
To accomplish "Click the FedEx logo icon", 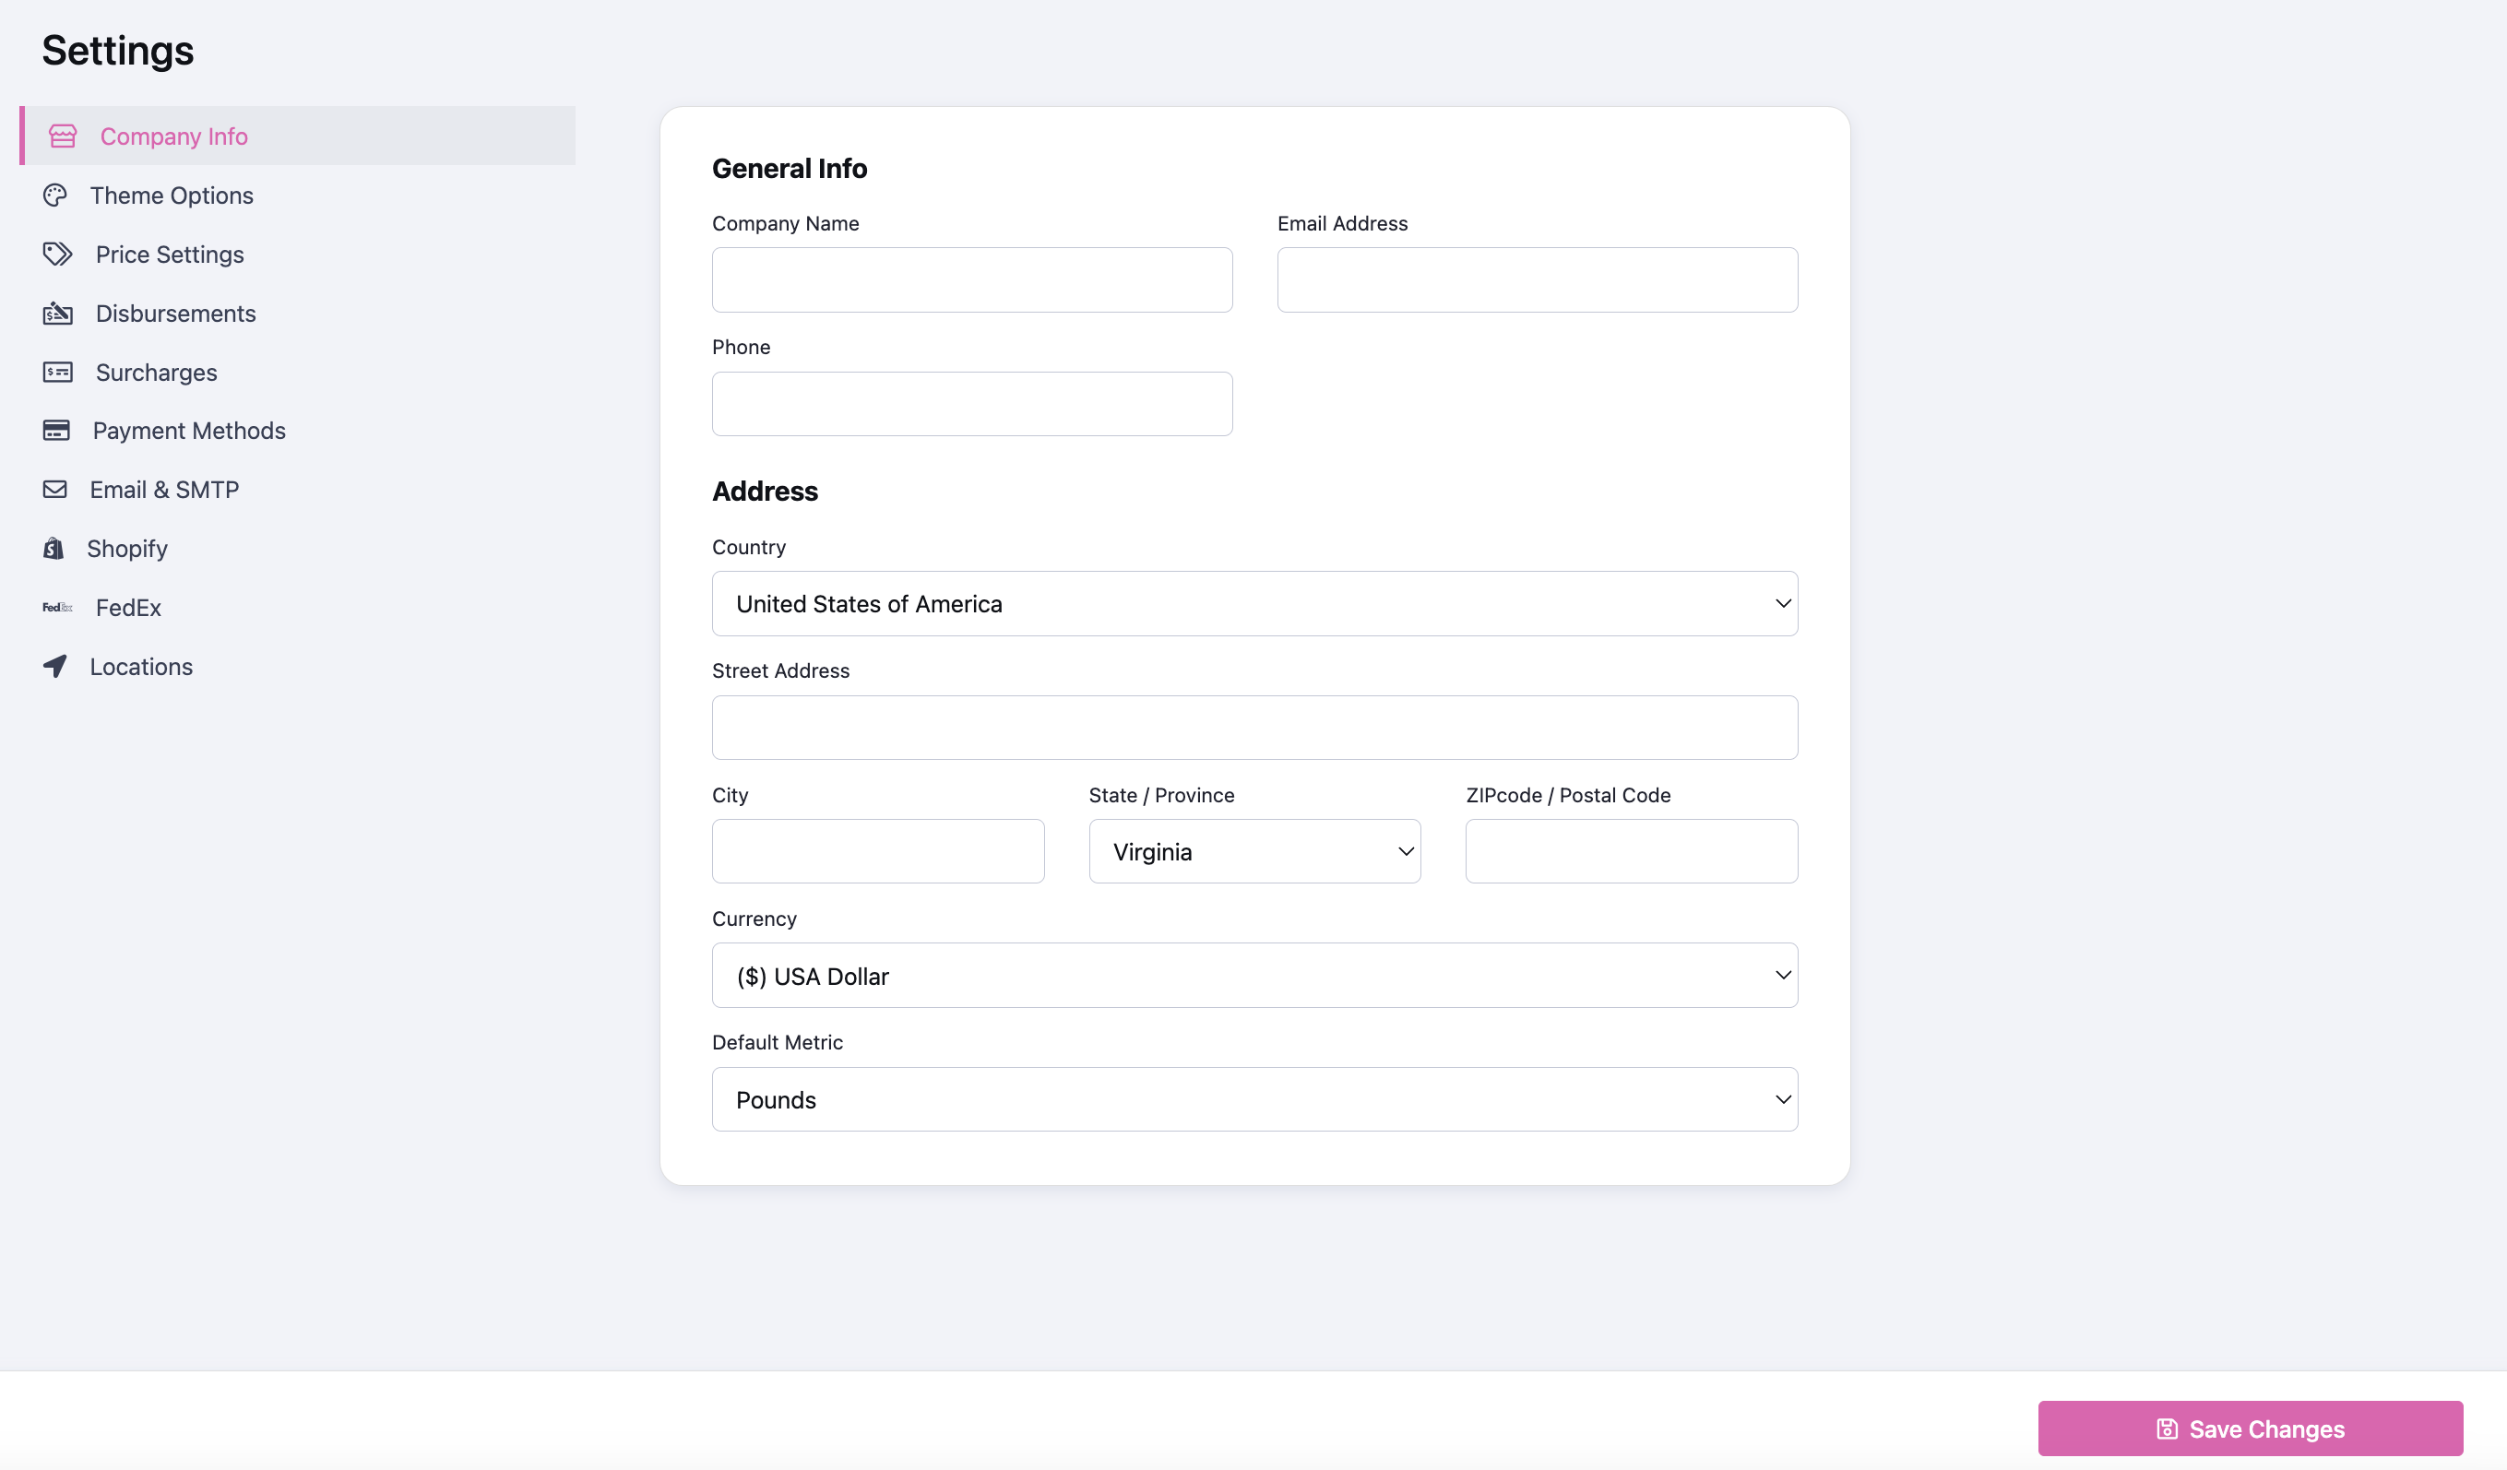I will pos(58,608).
